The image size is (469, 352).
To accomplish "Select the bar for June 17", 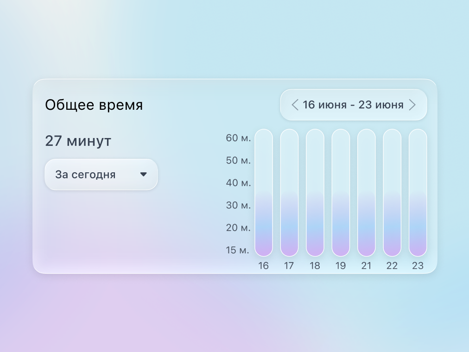I will [289, 192].
